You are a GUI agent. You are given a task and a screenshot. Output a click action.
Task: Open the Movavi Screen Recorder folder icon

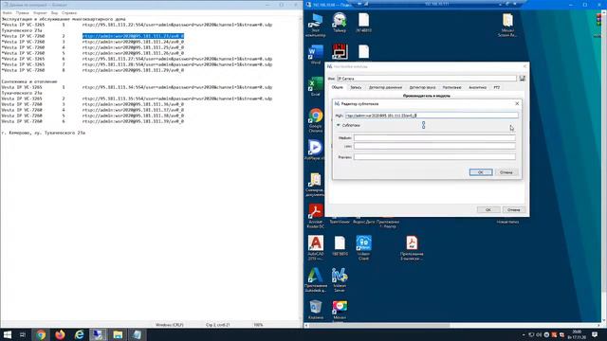pyautogui.click(x=507, y=25)
